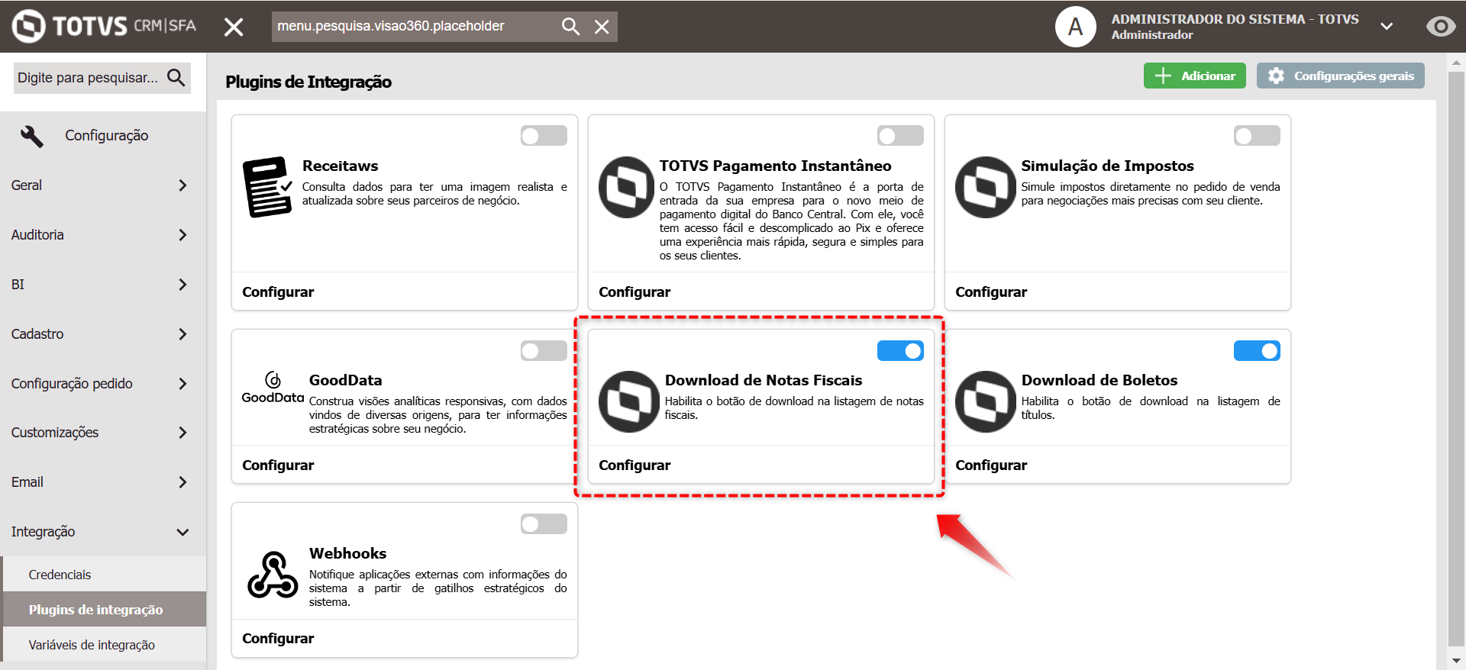Viewport: 1466px width, 670px height.
Task: Configure Download de Notas Fiscais plugin
Action: tap(635, 465)
